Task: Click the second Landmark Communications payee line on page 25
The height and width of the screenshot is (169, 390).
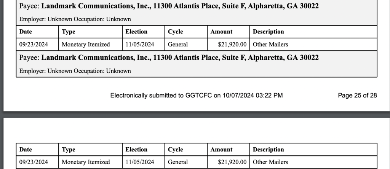Action: [x=169, y=58]
